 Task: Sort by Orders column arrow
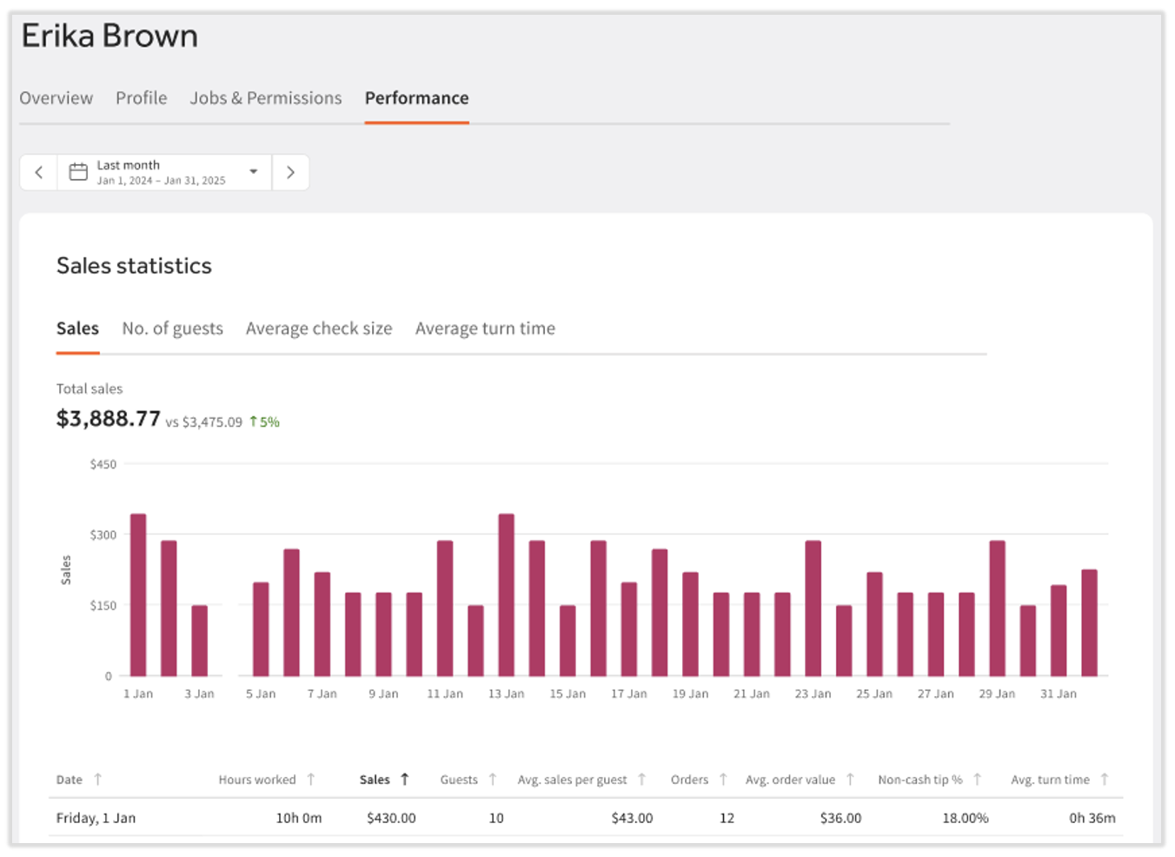point(723,780)
